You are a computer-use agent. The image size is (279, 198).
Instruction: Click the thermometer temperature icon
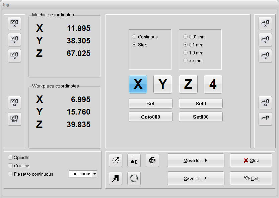pyautogui.click(x=134, y=161)
